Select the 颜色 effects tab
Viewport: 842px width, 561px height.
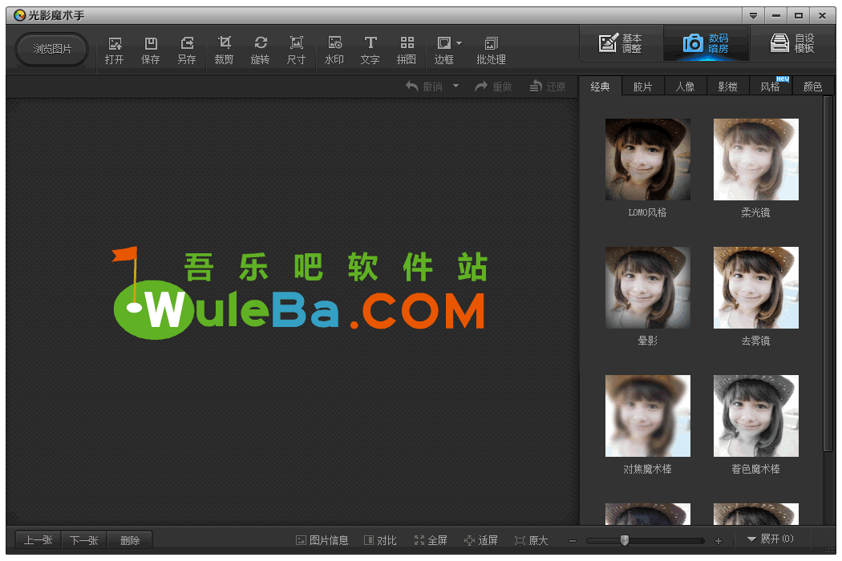click(813, 87)
